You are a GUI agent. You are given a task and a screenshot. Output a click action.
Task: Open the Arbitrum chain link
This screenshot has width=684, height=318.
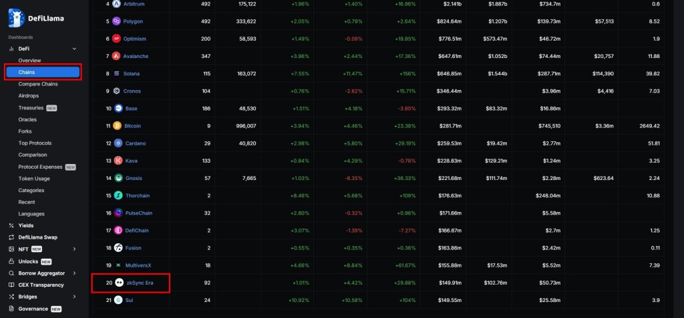(x=134, y=4)
